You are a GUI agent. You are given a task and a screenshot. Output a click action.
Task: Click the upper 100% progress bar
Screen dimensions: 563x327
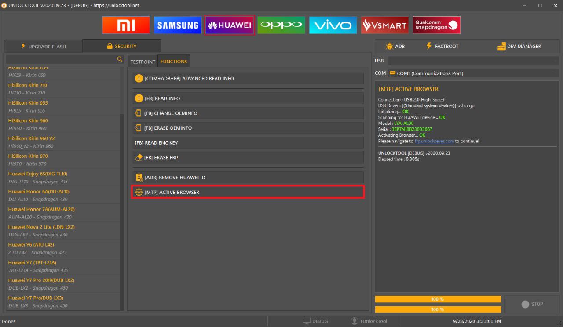[438, 299]
